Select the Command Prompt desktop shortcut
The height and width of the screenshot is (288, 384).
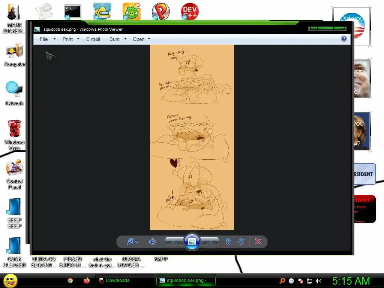click(73, 12)
